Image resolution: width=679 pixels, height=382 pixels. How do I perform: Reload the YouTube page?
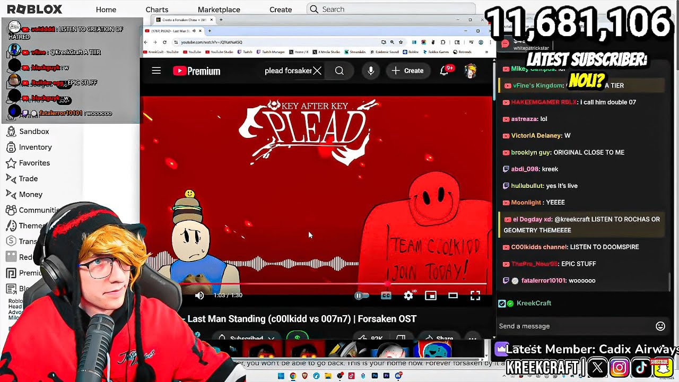[x=164, y=42]
